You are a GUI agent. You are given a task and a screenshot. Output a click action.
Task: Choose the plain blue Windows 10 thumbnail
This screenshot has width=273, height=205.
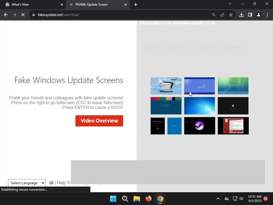point(174,126)
